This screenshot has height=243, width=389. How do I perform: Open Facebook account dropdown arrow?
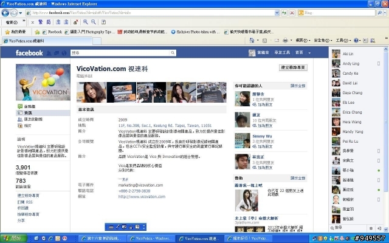[x=309, y=53]
